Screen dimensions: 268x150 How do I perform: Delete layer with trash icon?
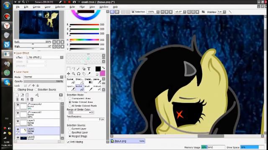(32, 99)
